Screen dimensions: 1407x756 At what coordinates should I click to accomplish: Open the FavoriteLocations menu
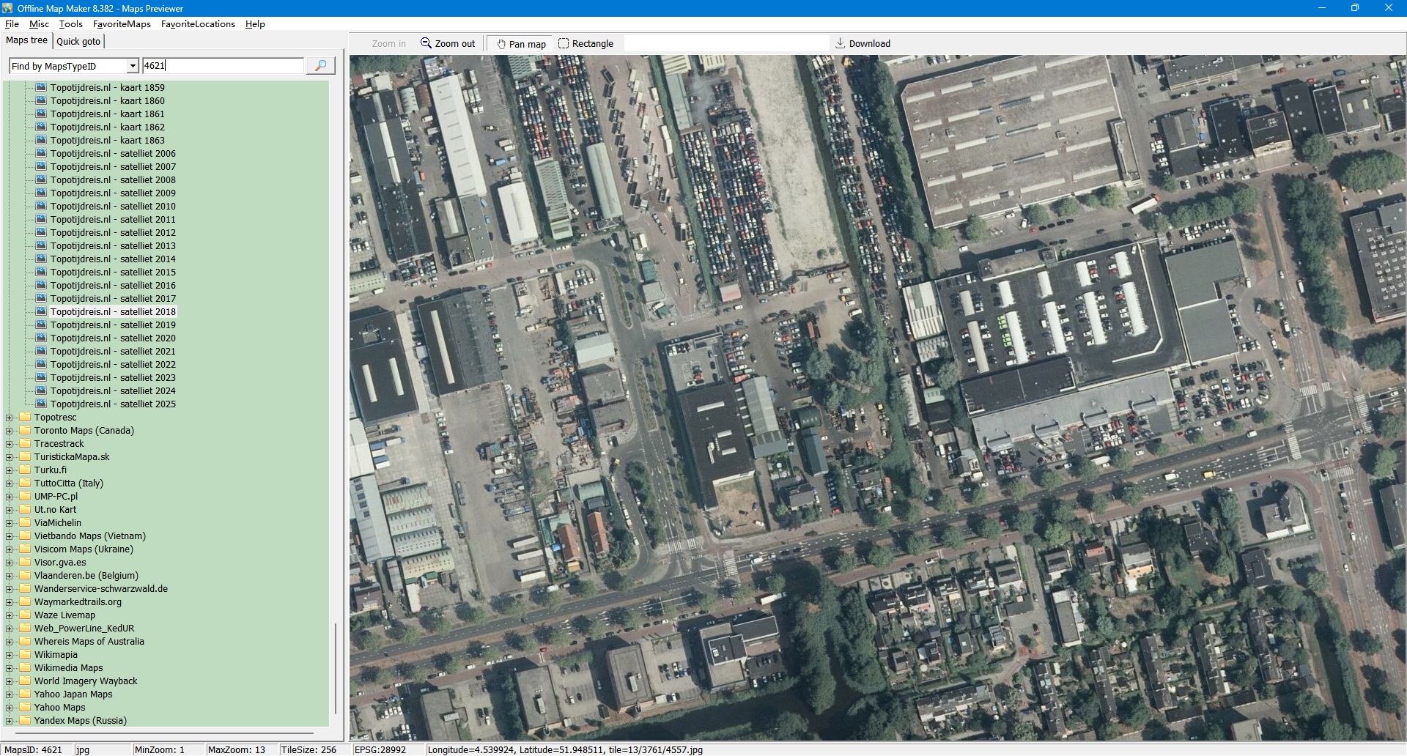click(198, 24)
